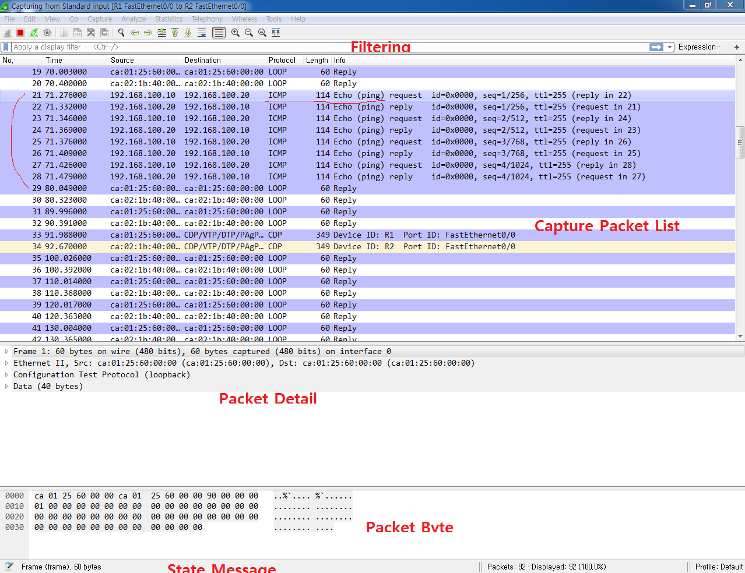Select packet 21 ICMP echo request
The image size is (745, 573).
pyautogui.click(x=367, y=95)
